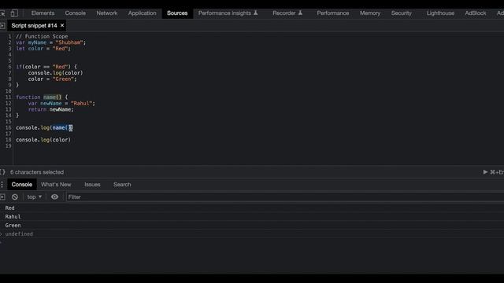504x283 pixels.
Task: Open the AdBlock tab
Action: 476,13
